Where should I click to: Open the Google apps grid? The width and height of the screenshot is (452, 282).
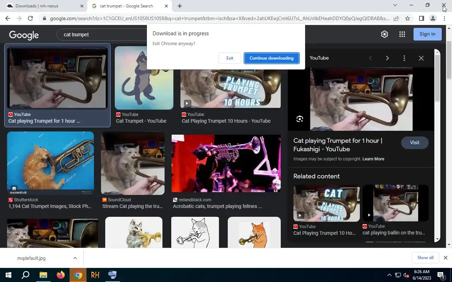click(x=402, y=34)
